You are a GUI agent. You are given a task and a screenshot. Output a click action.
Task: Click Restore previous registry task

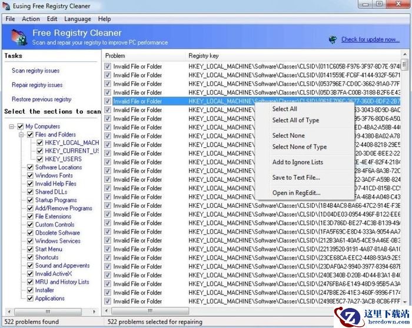pyautogui.click(x=42, y=99)
